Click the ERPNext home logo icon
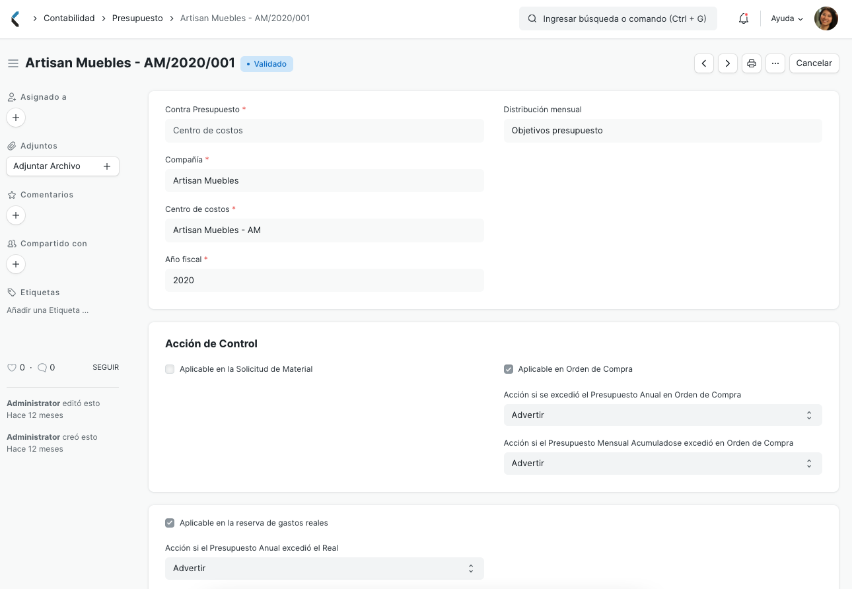The width and height of the screenshot is (852, 589). tap(16, 18)
